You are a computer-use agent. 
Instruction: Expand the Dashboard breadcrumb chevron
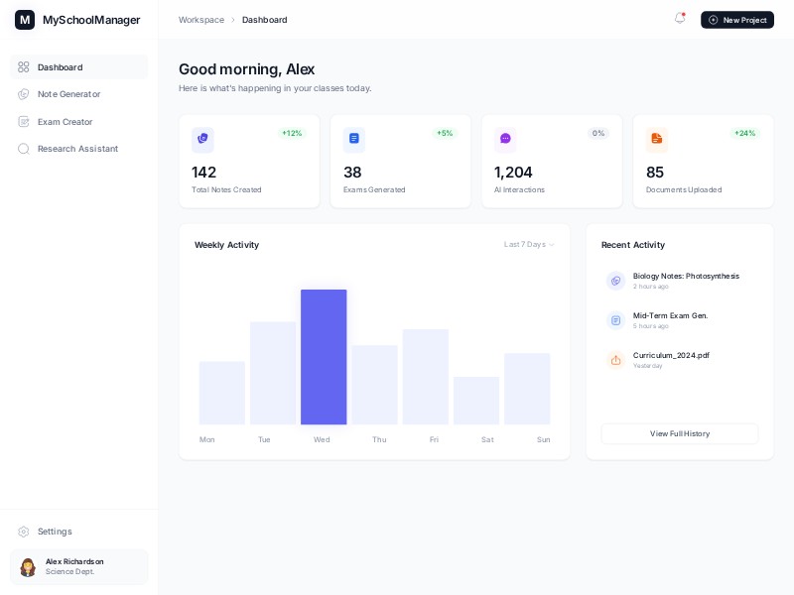[233, 20]
